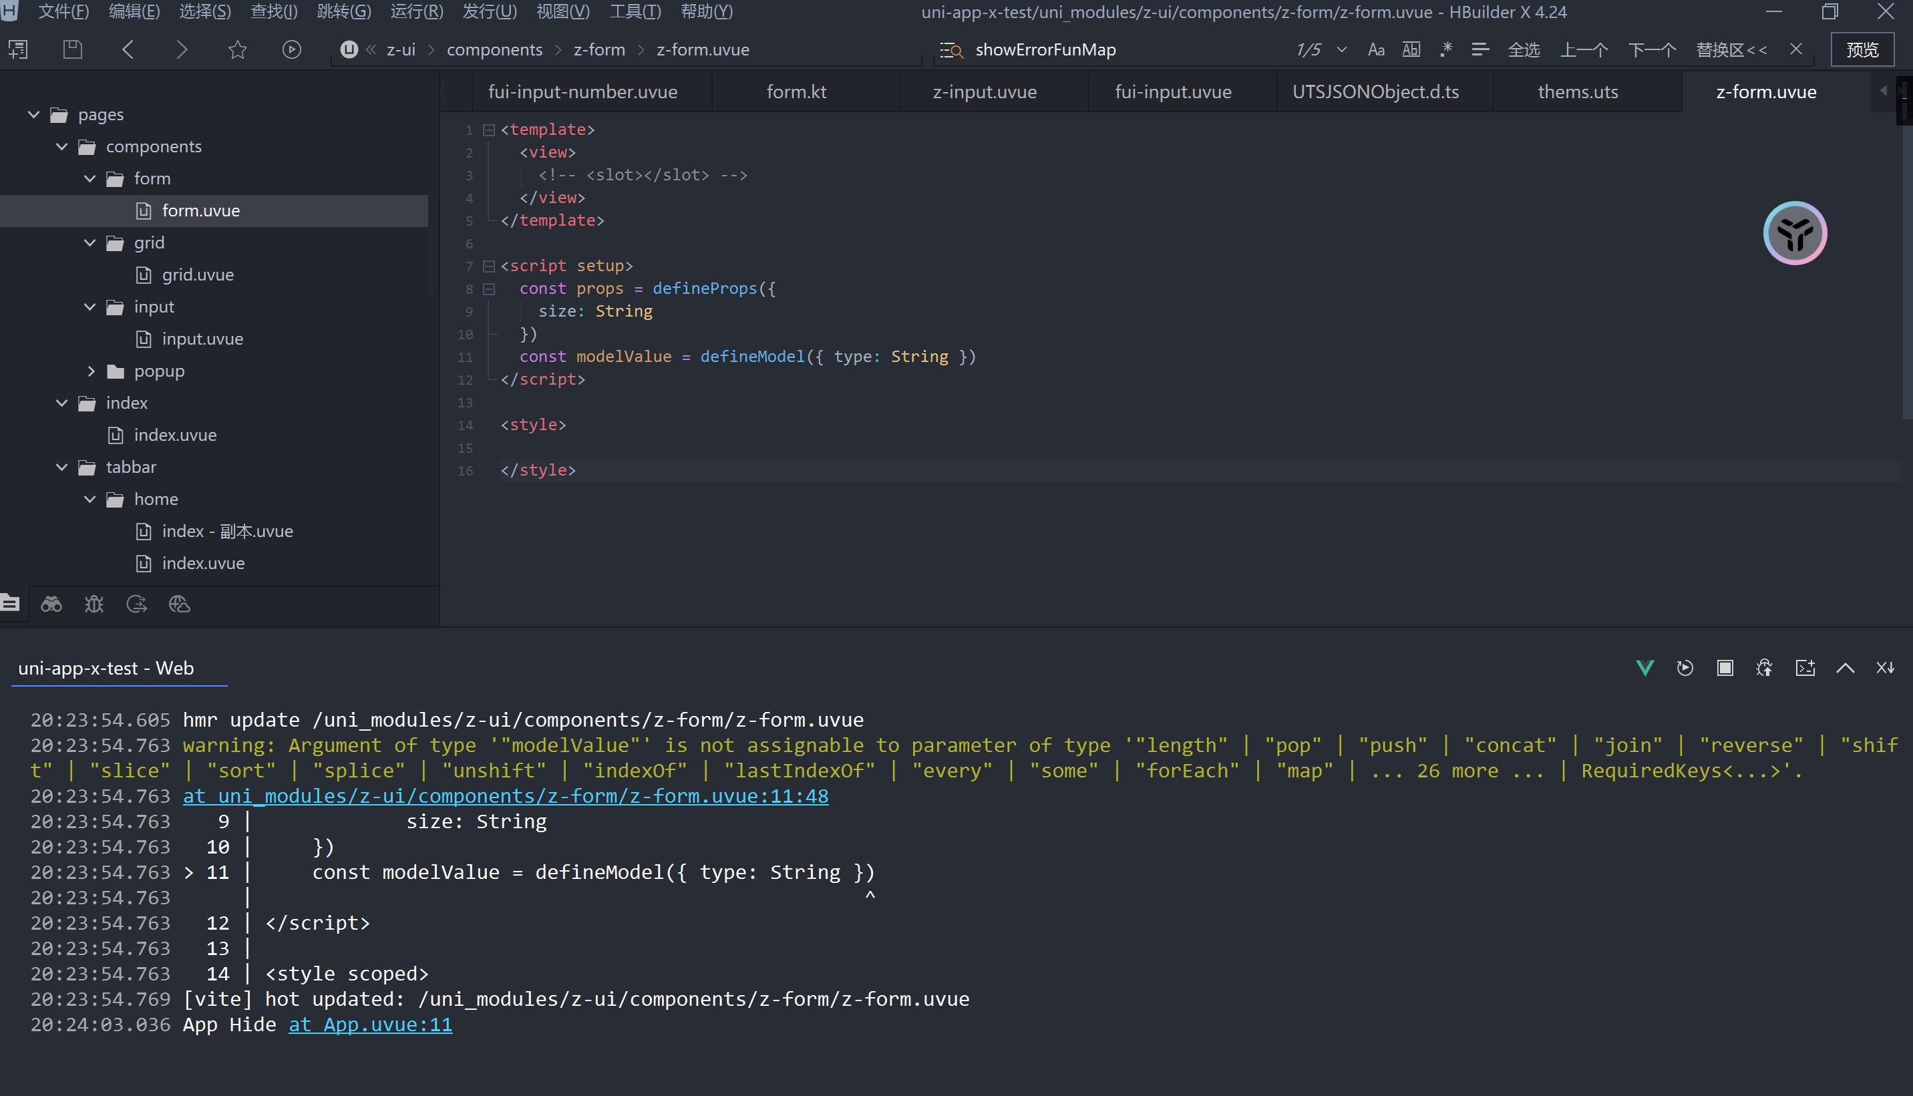1913x1096 pixels.
Task: Click the components breadcrumb segment
Action: coord(495,49)
